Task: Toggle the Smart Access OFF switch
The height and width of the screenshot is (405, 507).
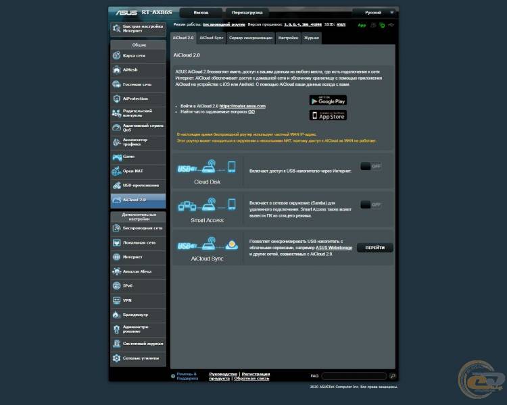Action: tap(371, 205)
